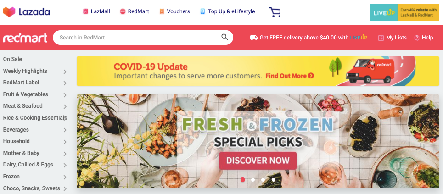
Task: Click the Help question mark icon
Action: pyautogui.click(x=417, y=38)
